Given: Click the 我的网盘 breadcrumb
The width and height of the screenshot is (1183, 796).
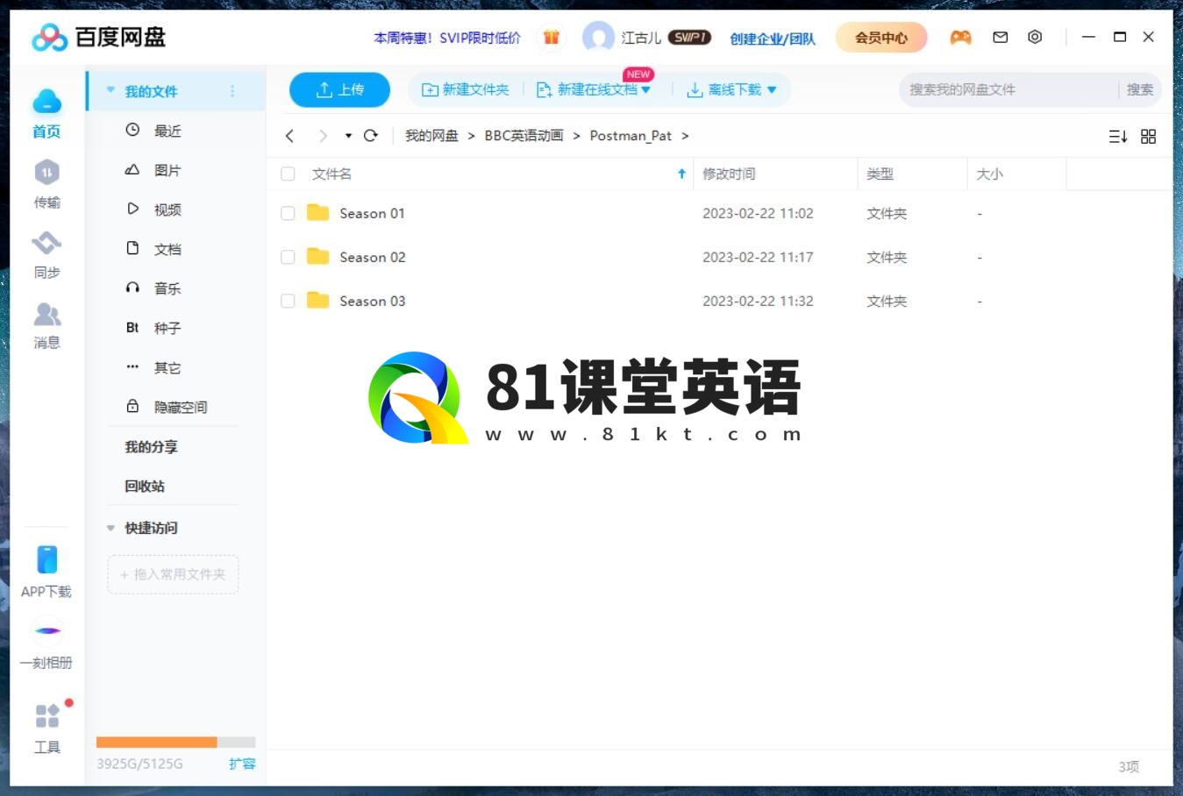Looking at the screenshot, I should point(431,136).
